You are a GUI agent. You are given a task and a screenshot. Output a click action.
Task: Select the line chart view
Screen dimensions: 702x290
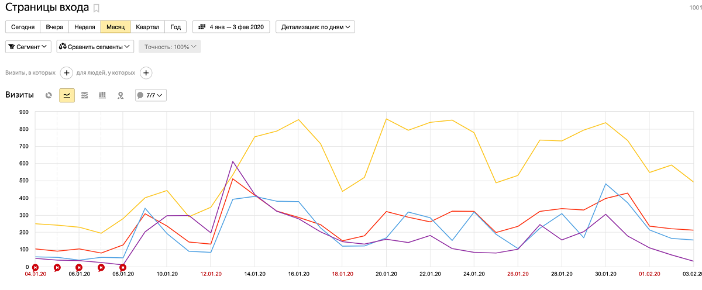click(x=67, y=95)
